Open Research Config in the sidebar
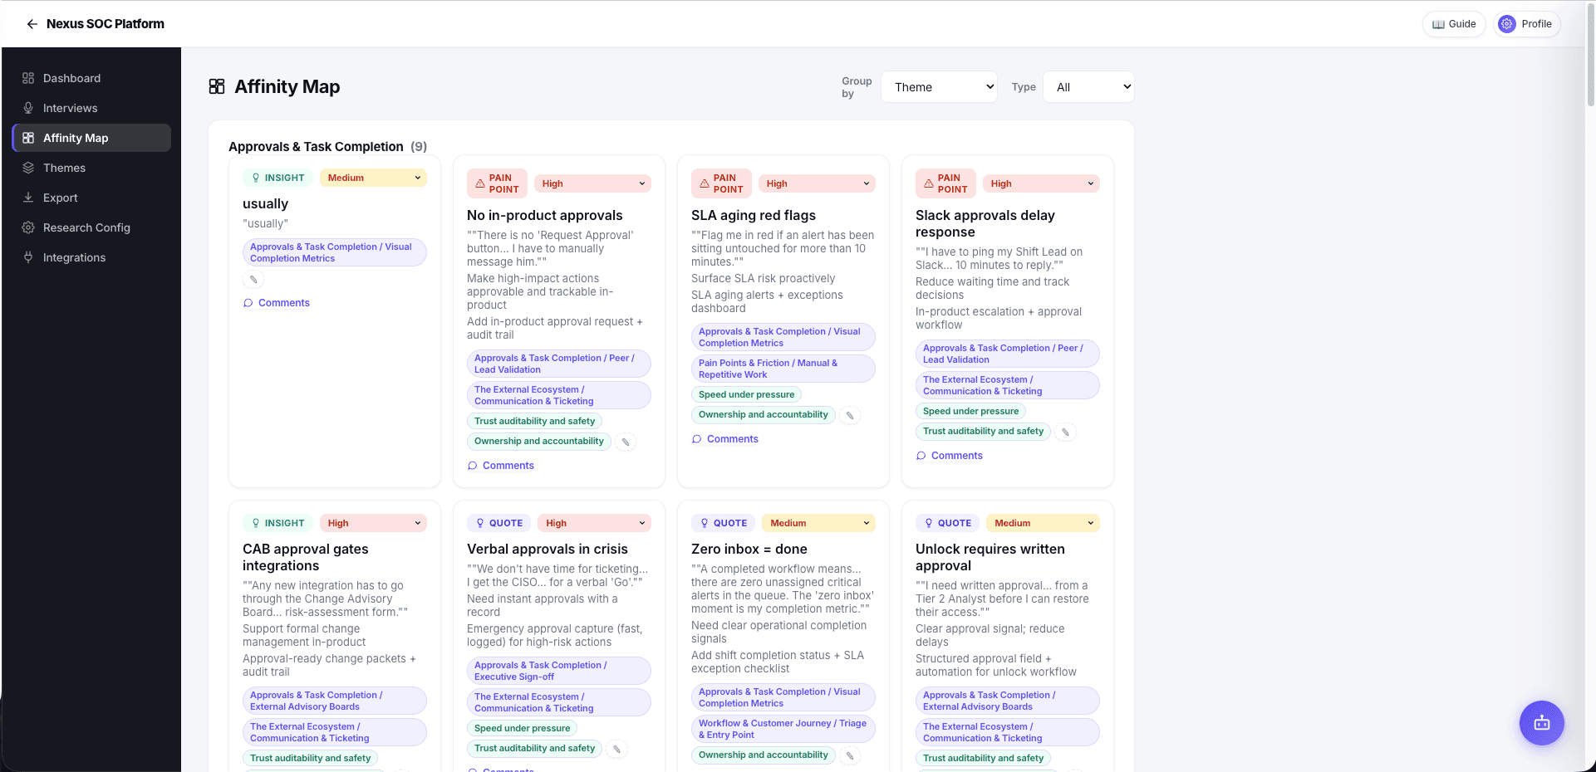Screen dimensions: 1596x772 coord(91,227)
